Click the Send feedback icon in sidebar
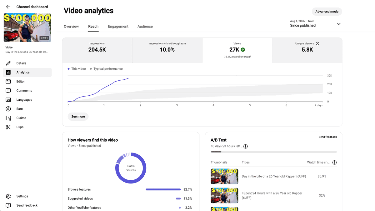 8,205
